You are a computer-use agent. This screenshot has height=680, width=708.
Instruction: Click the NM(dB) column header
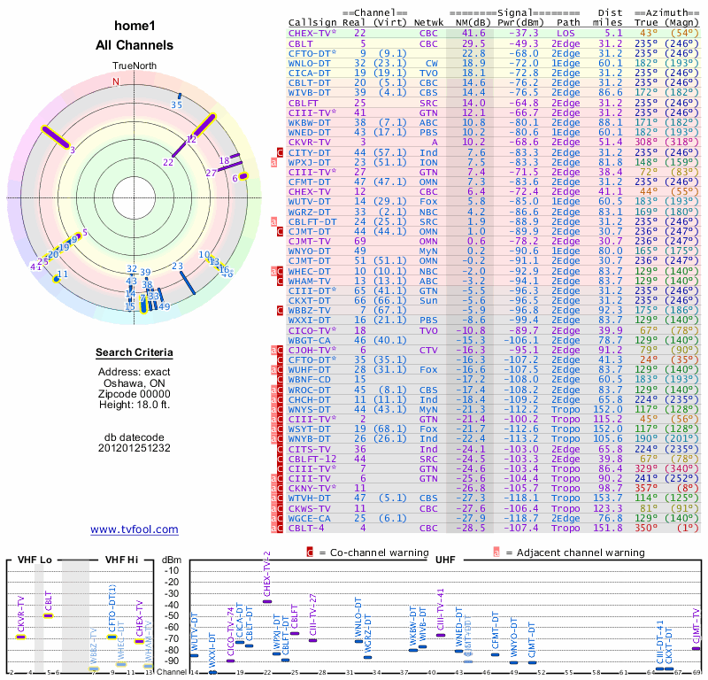click(473, 23)
